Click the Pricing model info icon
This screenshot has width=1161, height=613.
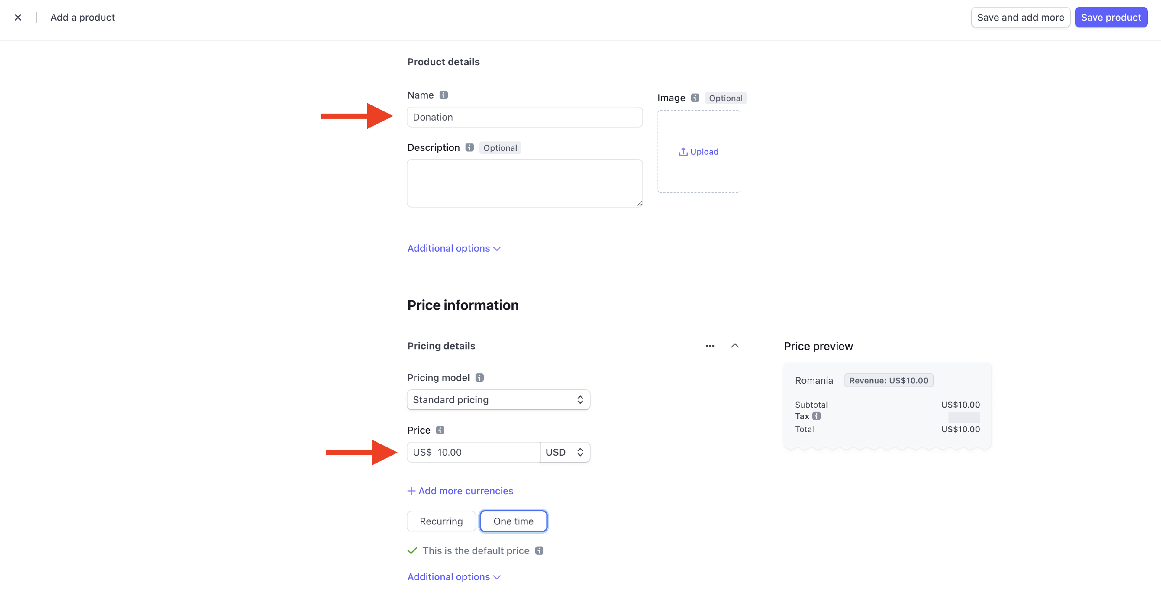pos(479,378)
